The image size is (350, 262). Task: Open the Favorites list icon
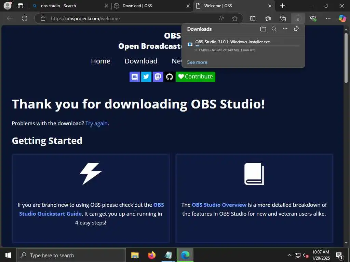[x=268, y=18]
